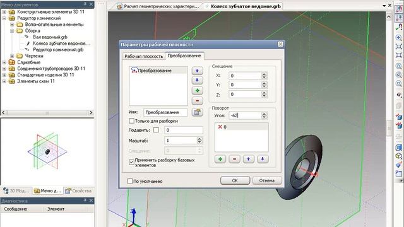Viewport: 404px width, 227px height.
Task: Pin the Меню документов panel
Action: click(85, 4)
